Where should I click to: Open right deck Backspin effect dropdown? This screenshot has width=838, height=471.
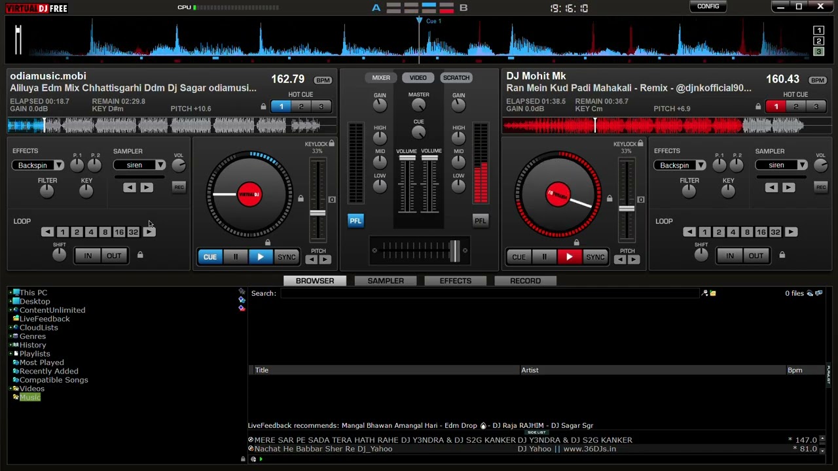pyautogui.click(x=701, y=166)
